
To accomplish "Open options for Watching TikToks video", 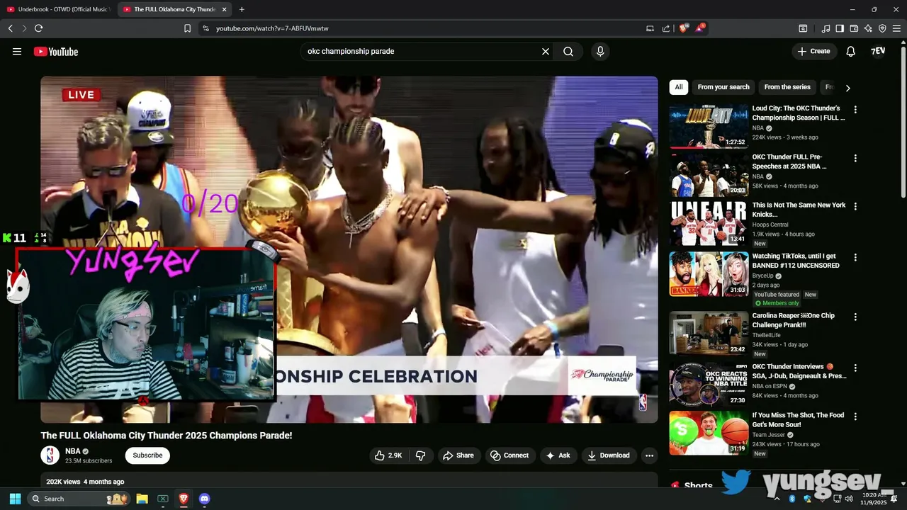I will pos(855,257).
